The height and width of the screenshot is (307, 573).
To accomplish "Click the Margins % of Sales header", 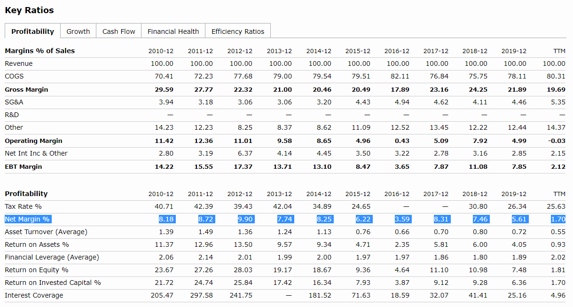I will pyautogui.click(x=39, y=51).
